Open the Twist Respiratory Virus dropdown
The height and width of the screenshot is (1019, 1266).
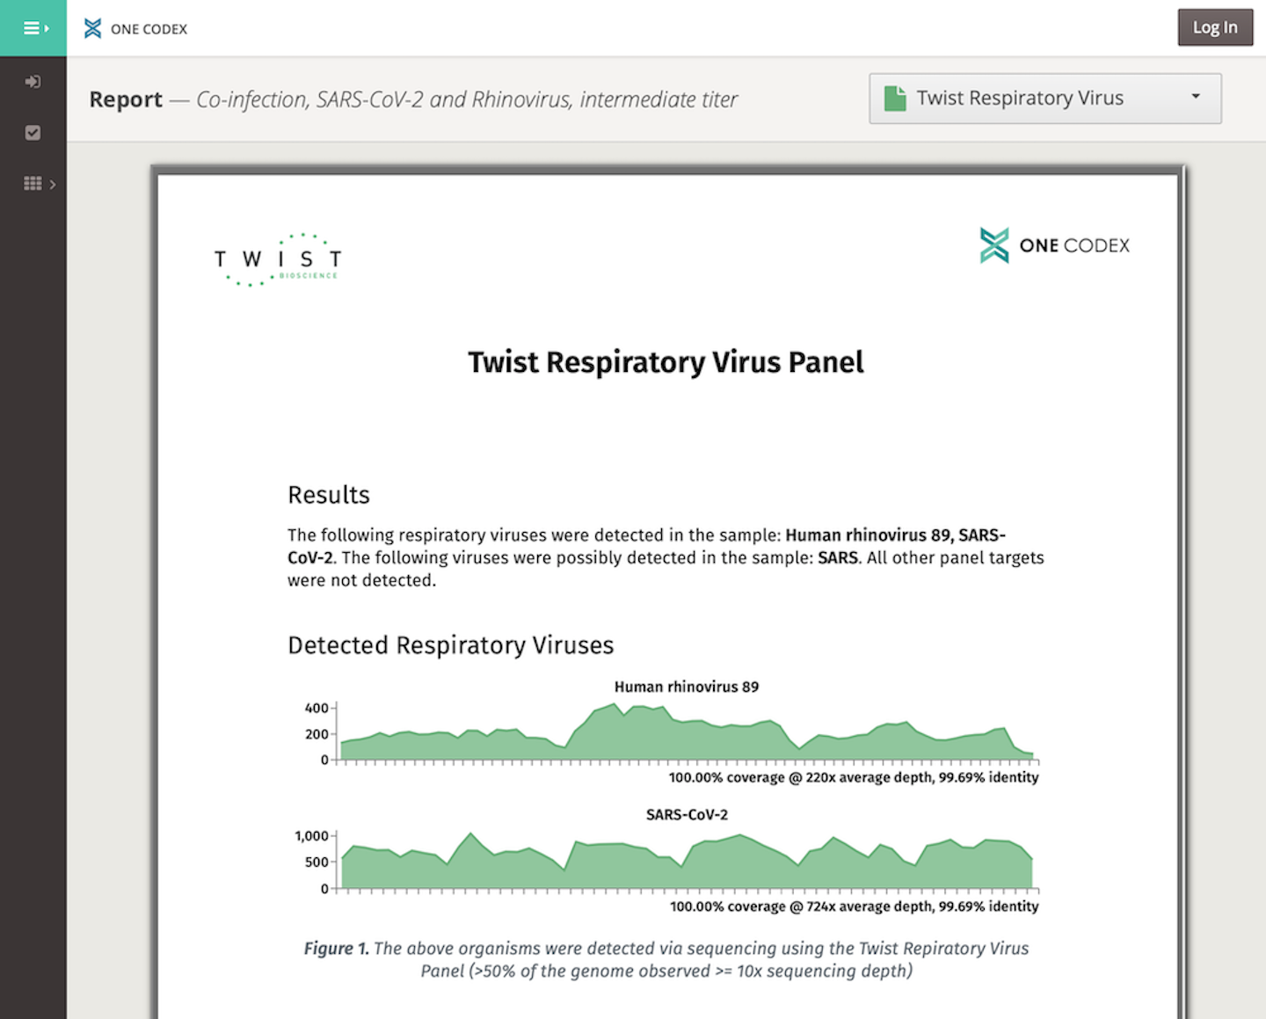(x=1044, y=98)
